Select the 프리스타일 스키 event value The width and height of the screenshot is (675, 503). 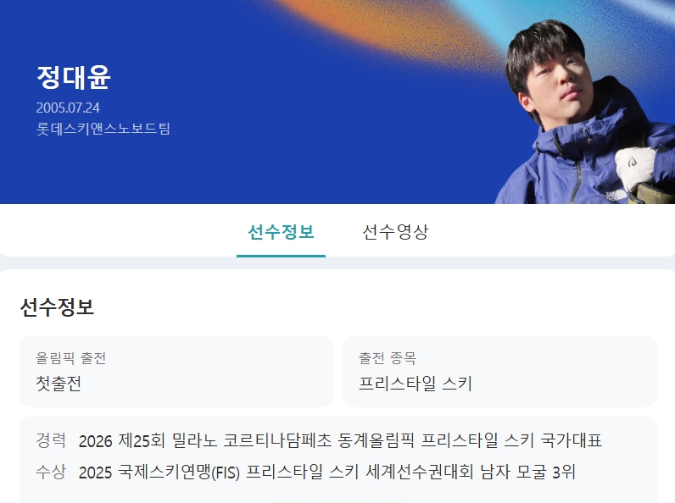[416, 383]
